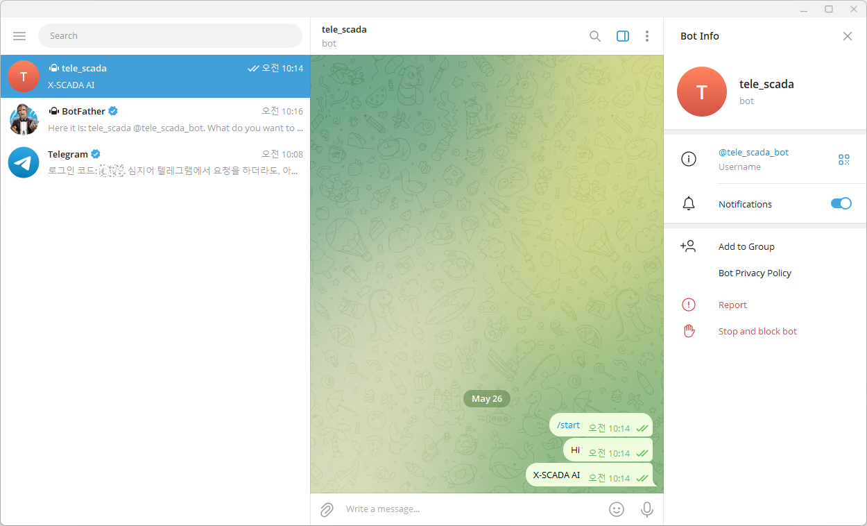Viewport: 867px width, 526px height.
Task: Click the add-person group icon
Action: tap(688, 246)
